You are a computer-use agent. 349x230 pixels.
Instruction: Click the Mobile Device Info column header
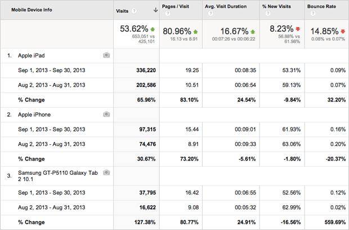[x=32, y=10]
